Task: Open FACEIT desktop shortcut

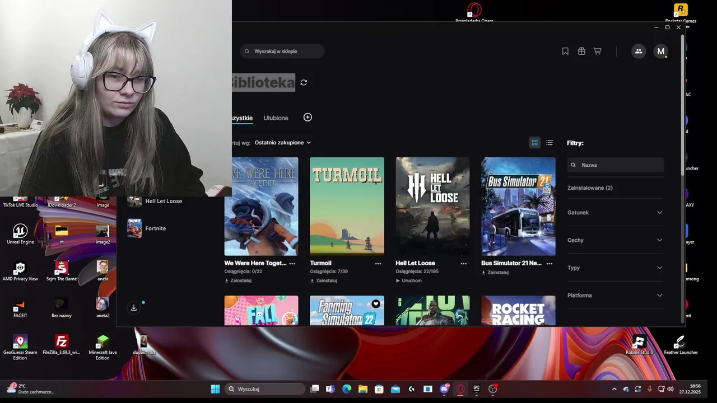Action: pyautogui.click(x=20, y=308)
